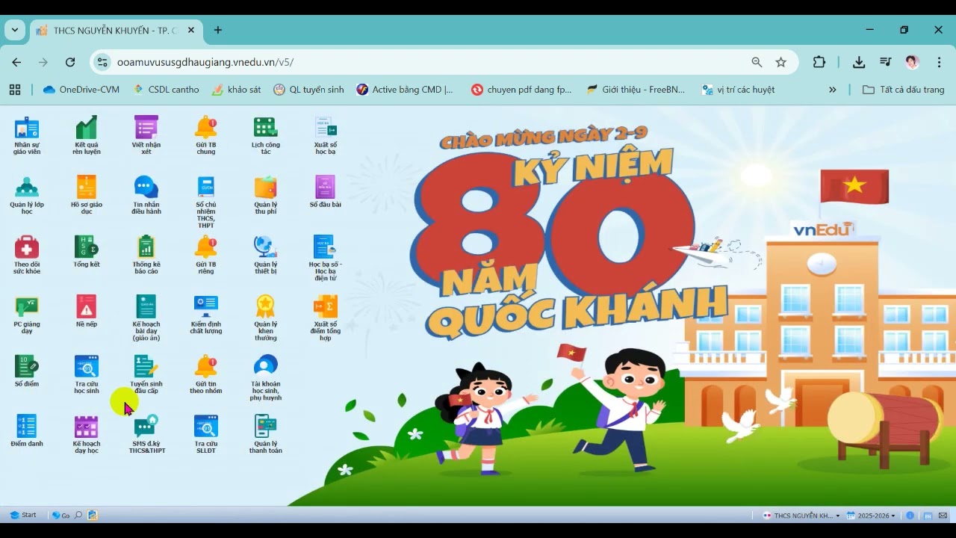Open Thống kê báo cáo icon

[x=146, y=255]
